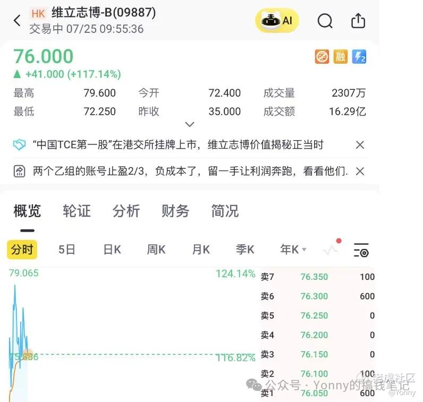
Task: Open chart indicator icon with red dot
Action: point(332,247)
